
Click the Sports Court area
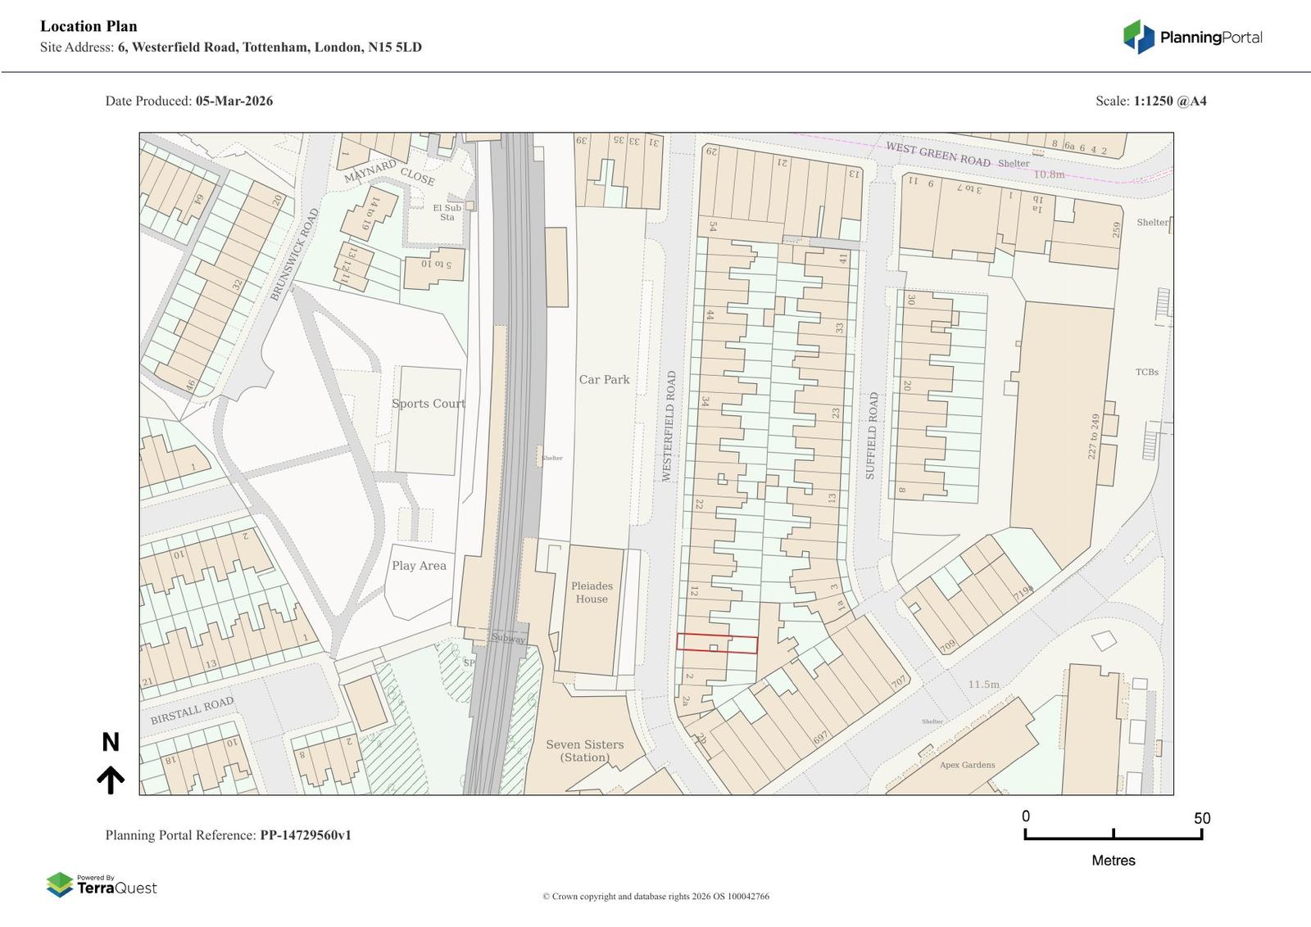click(427, 420)
